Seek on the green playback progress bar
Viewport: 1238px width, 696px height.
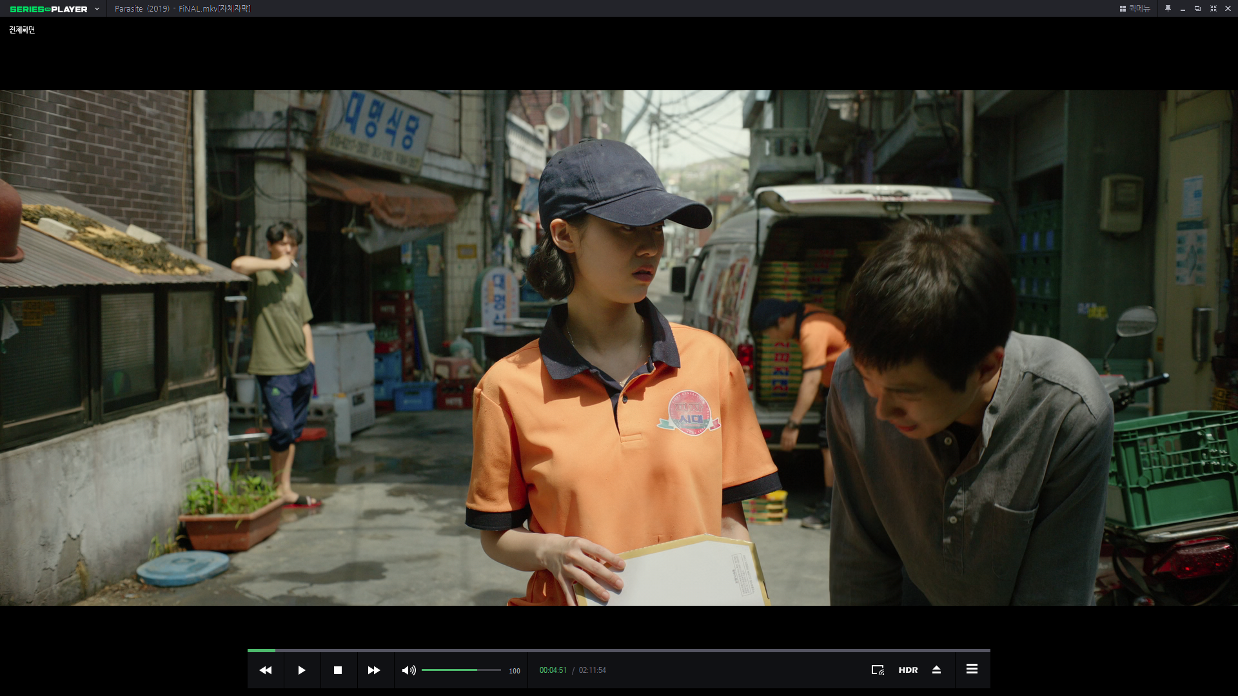point(619,651)
